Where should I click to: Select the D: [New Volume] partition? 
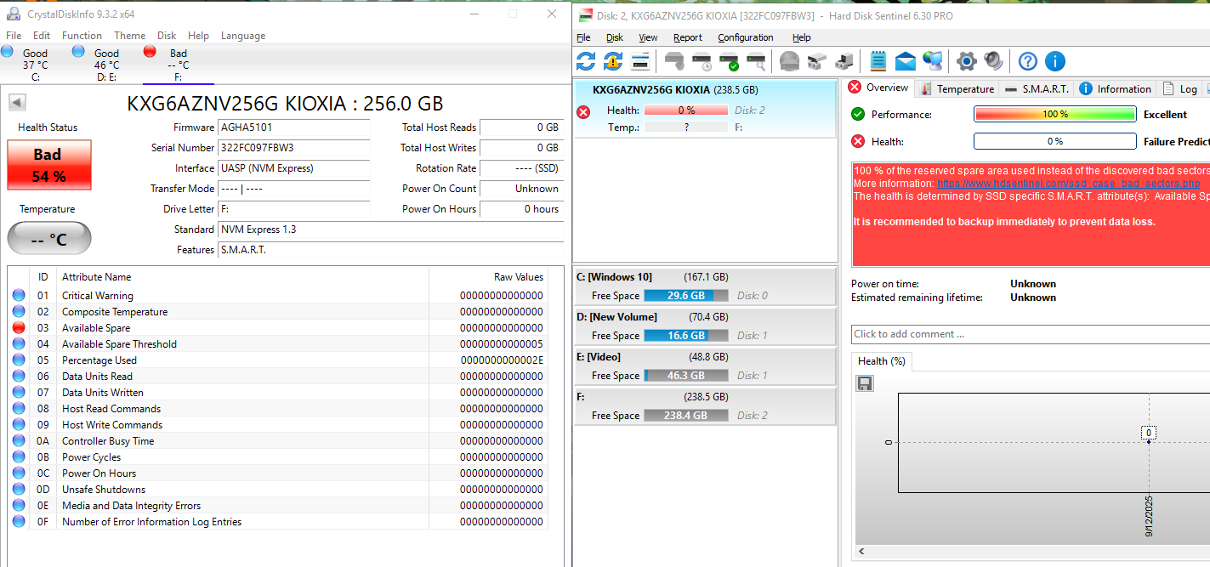point(705,326)
